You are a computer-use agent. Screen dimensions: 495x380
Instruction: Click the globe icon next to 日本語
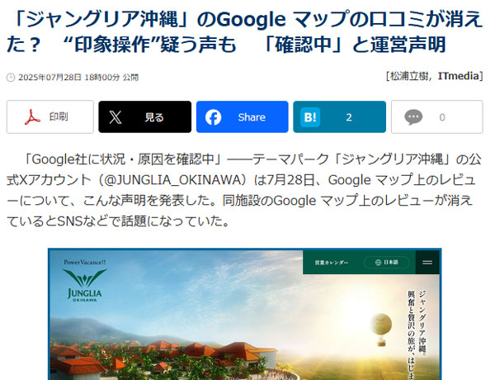point(378,263)
